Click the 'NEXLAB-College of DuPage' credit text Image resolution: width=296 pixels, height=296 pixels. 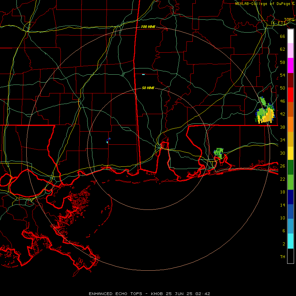click(x=263, y=4)
